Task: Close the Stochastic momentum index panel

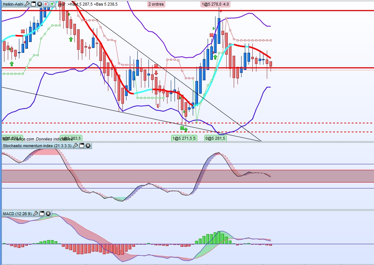Action: click(88, 146)
